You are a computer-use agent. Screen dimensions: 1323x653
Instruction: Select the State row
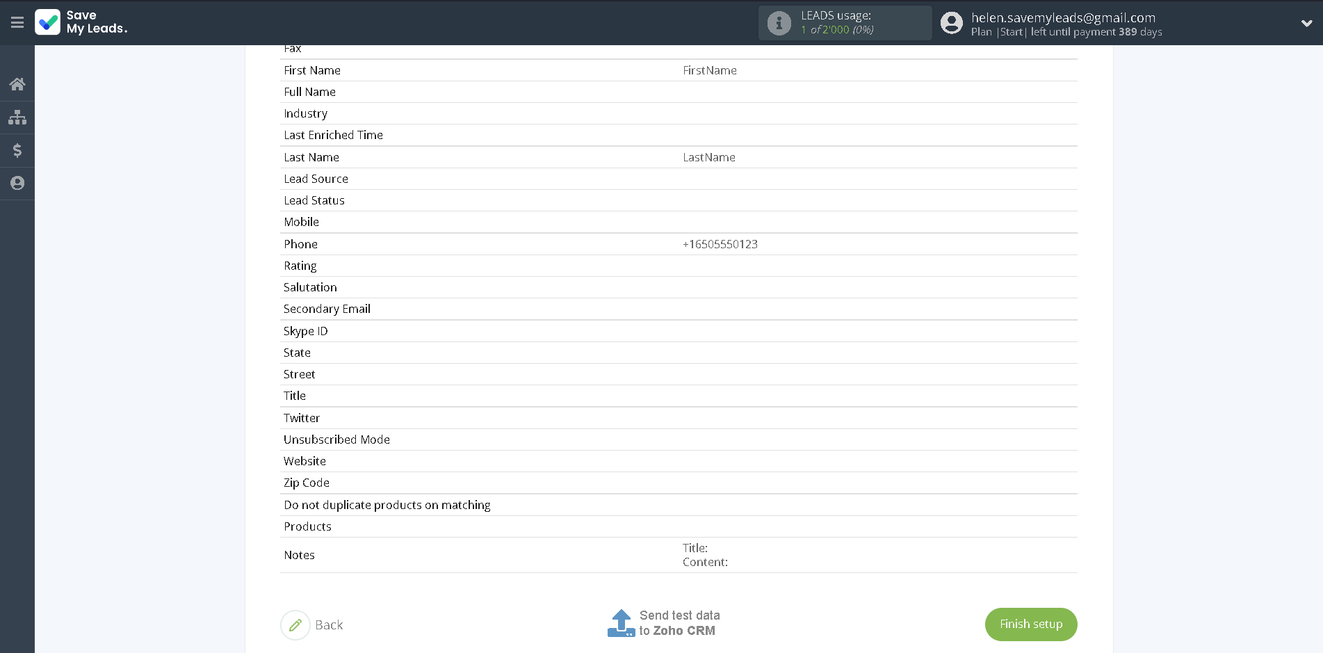tap(679, 353)
